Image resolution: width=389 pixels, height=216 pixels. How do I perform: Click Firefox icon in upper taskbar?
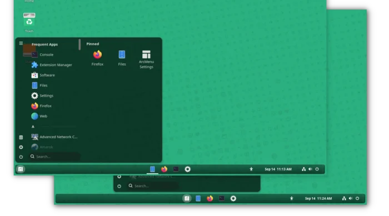164,169
